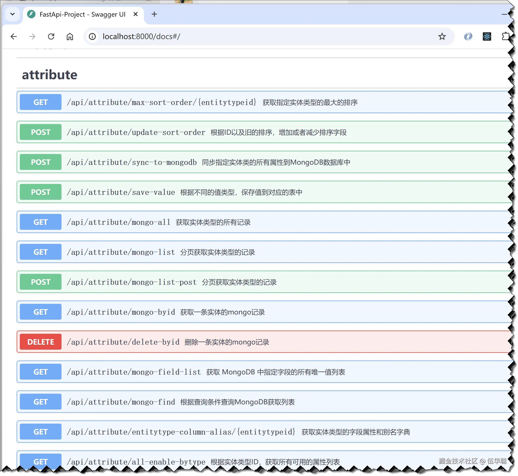Viewport: 518px width, 476px height.
Task: Open a new browser tab
Action: [x=154, y=14]
